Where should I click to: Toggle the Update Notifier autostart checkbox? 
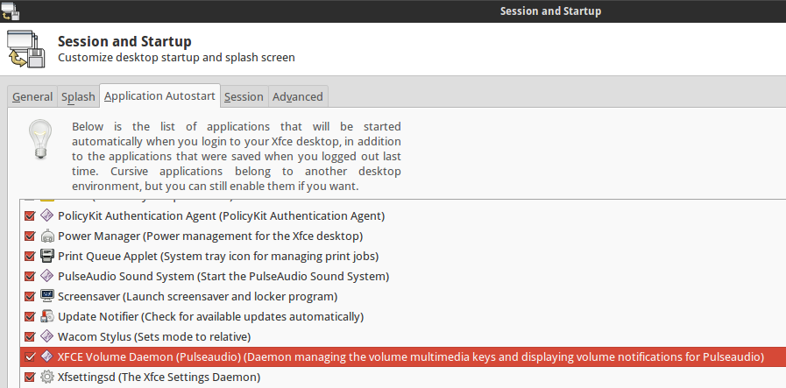[30, 316]
